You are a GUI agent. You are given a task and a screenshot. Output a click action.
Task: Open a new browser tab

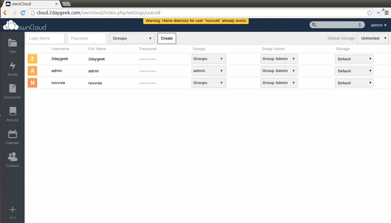(66, 4)
